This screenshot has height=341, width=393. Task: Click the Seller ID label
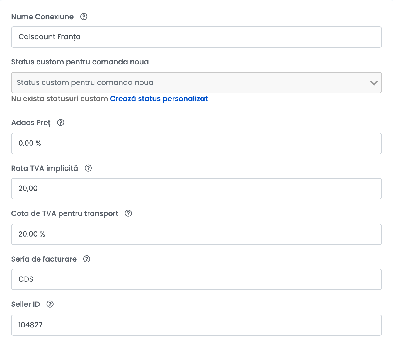[26, 304]
